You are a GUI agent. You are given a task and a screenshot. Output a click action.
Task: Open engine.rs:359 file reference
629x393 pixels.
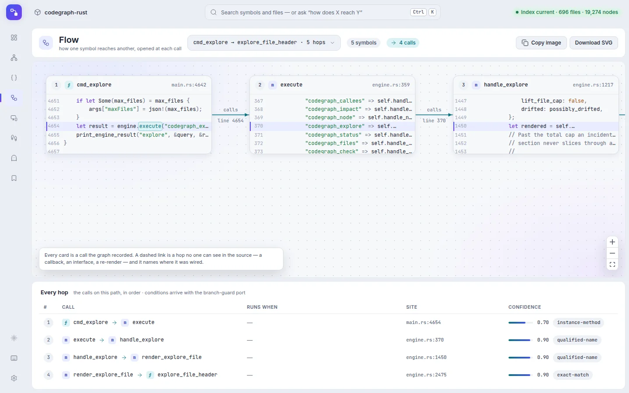point(391,85)
